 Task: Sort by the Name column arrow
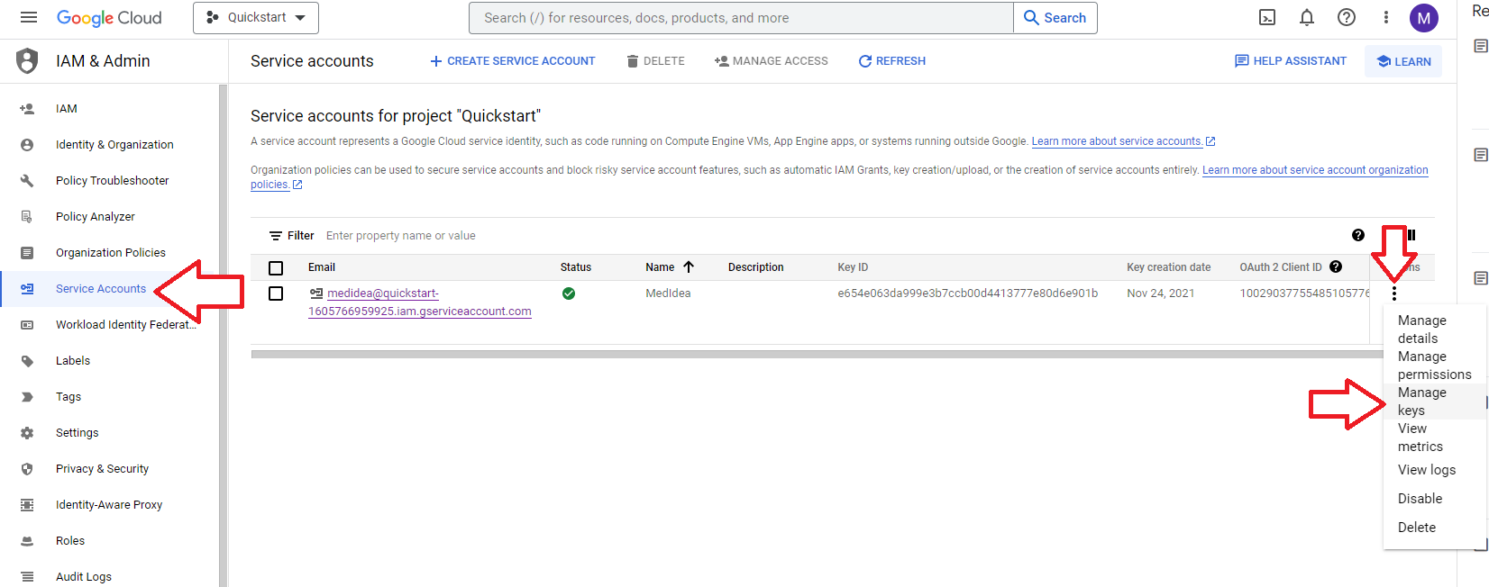pyautogui.click(x=689, y=267)
